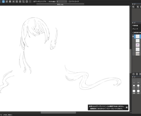141x116 pixels.
Task: Click the vertical canvas scrollbar thumb
Action: [x=131, y=61]
